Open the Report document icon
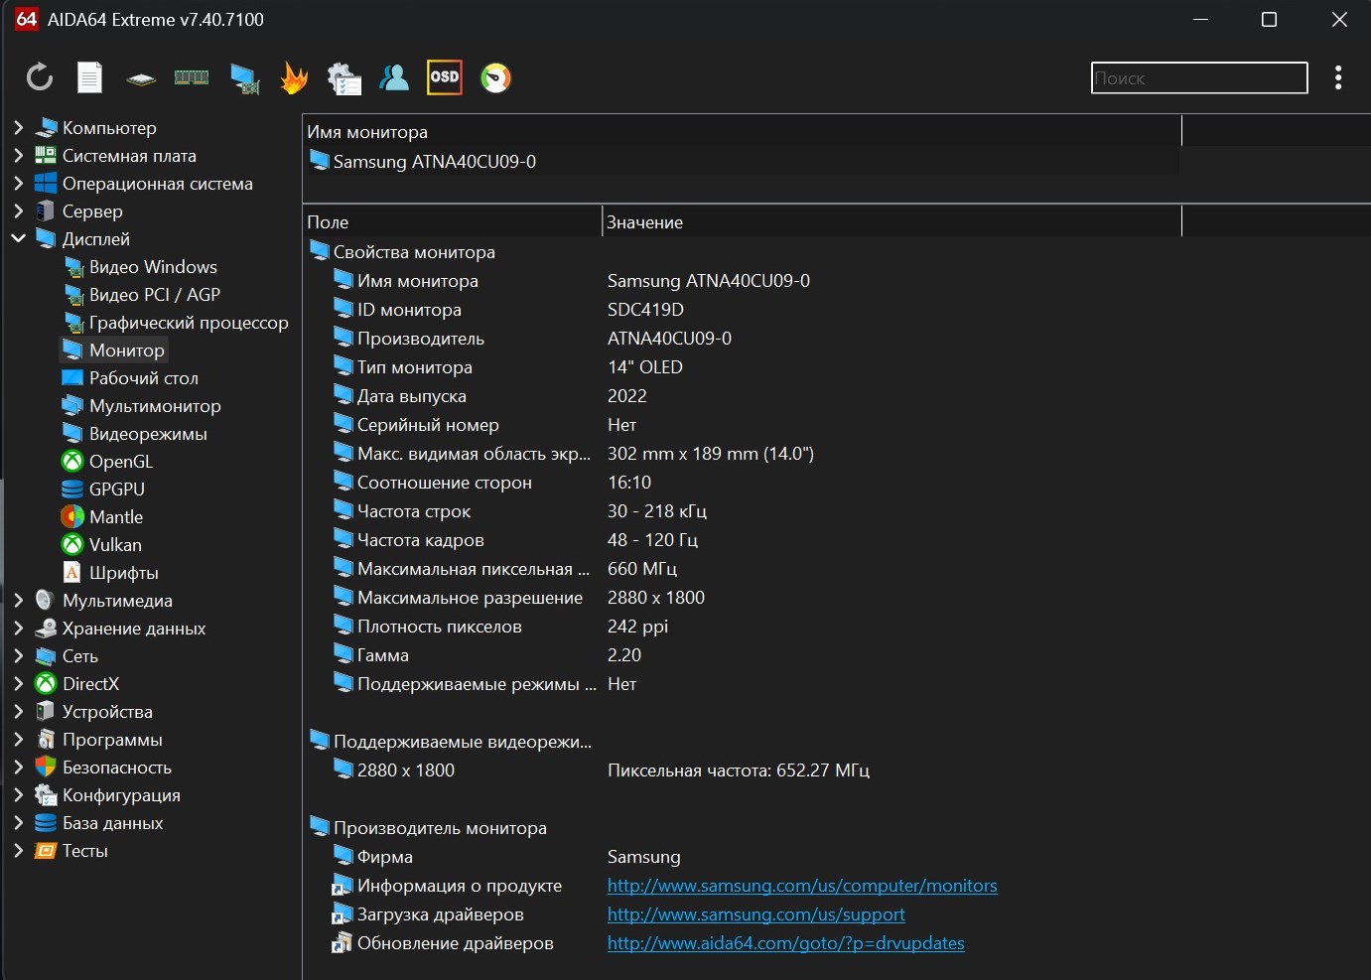1371x980 pixels. [x=90, y=77]
